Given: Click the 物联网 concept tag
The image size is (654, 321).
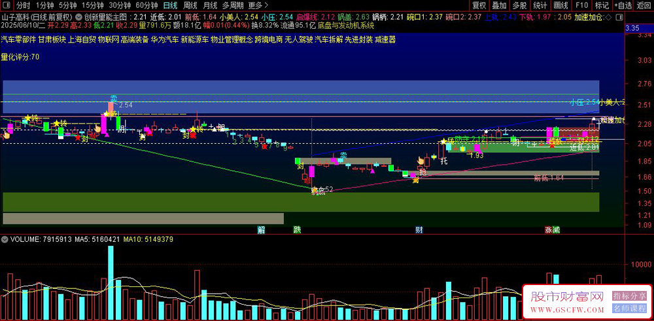Looking at the screenshot, I should coord(108,40).
